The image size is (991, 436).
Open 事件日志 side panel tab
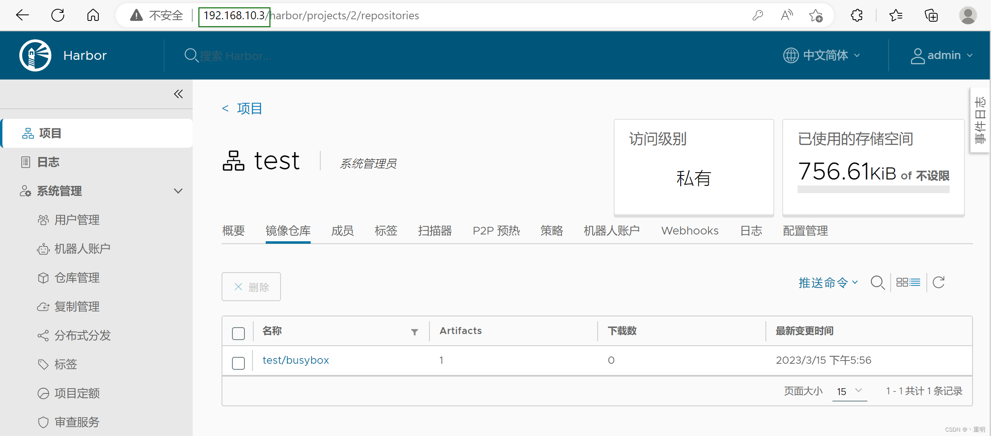point(980,120)
